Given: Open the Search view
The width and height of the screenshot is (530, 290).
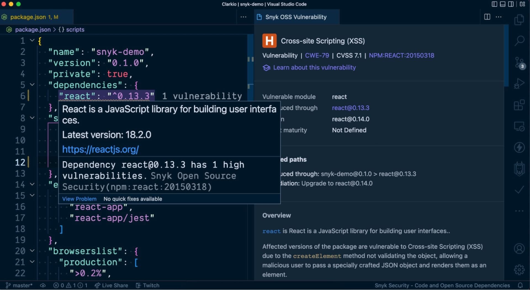Looking at the screenshot, I should 519,41.
